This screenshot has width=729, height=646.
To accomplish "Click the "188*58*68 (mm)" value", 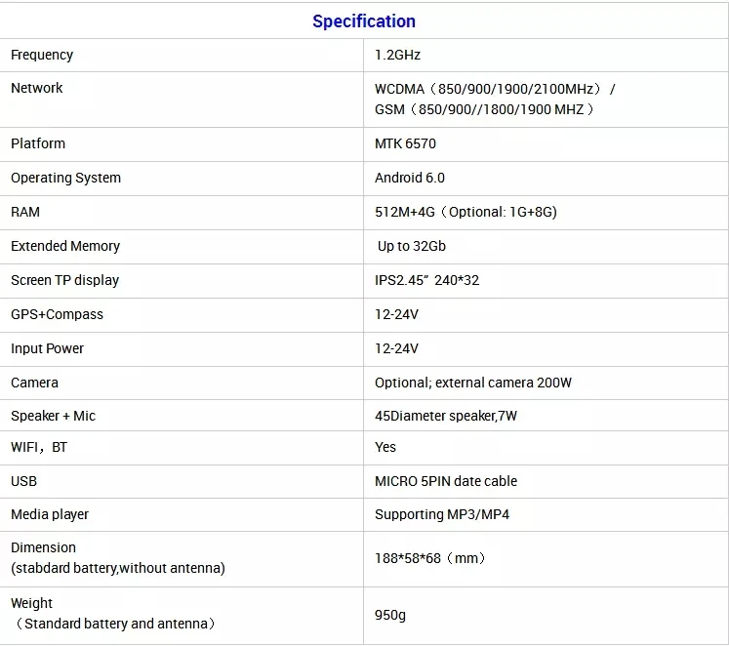I will [430, 558].
